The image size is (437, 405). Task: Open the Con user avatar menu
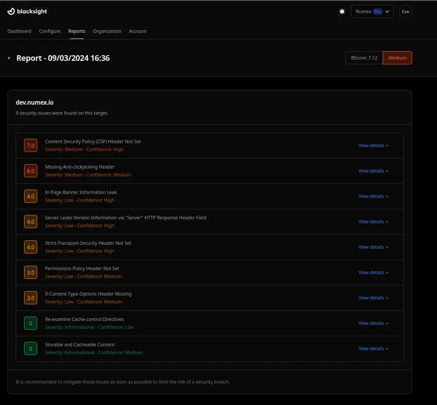pyautogui.click(x=405, y=11)
